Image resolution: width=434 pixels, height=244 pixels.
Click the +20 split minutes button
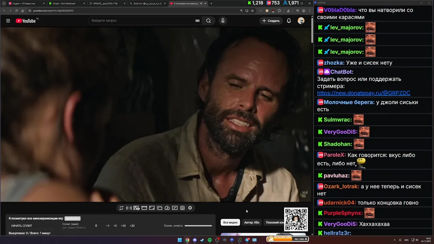[132, 226]
